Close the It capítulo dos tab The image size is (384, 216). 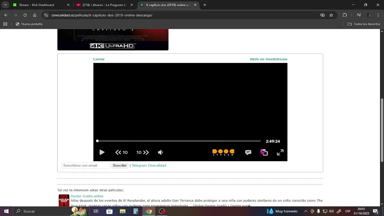point(195,5)
